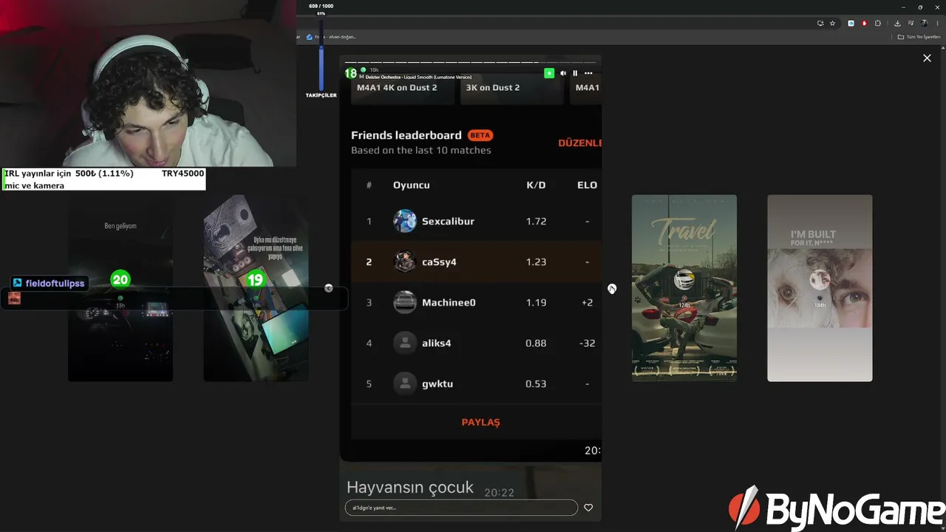Image resolution: width=946 pixels, height=532 pixels.
Task: Click 1.72 K/D value for Sexcalibur
Action: point(536,221)
